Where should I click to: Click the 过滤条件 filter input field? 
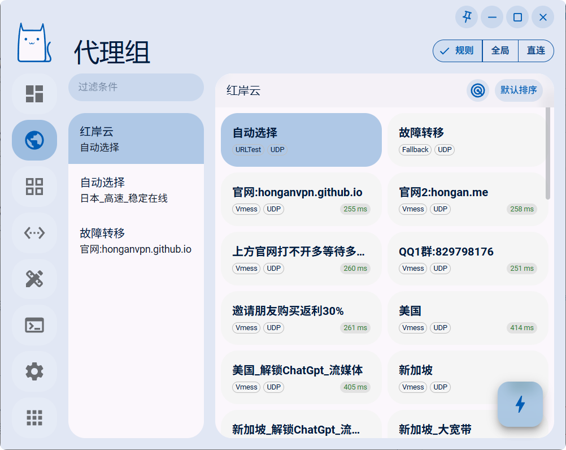point(136,88)
